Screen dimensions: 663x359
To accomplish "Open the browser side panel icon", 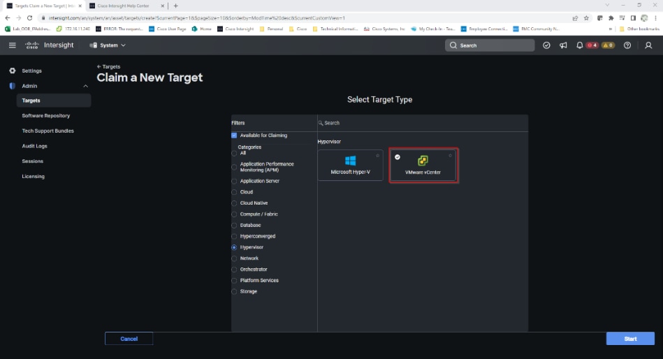I will point(633,17).
